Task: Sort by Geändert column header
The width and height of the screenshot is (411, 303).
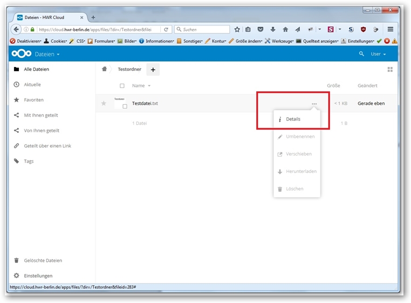Action: [367, 85]
